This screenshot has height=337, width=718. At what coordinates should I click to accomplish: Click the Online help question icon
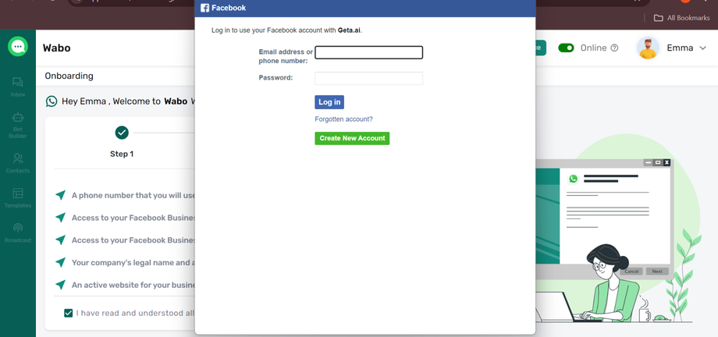point(614,48)
